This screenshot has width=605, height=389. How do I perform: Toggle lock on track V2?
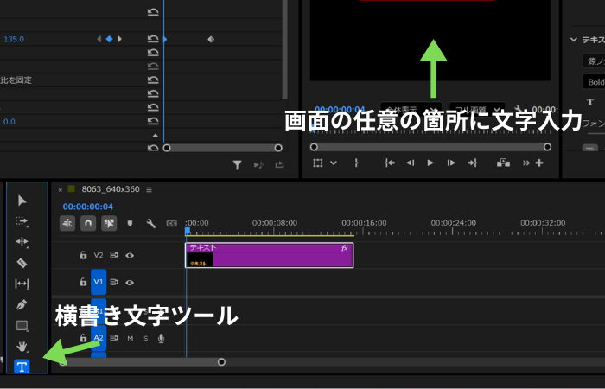click(83, 255)
